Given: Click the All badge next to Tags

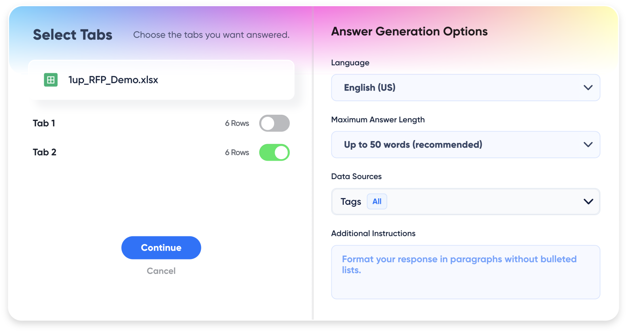Looking at the screenshot, I should (x=377, y=201).
